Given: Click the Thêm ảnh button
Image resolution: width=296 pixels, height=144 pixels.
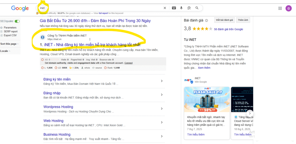Looking at the screenshot, I should (243, 20).
